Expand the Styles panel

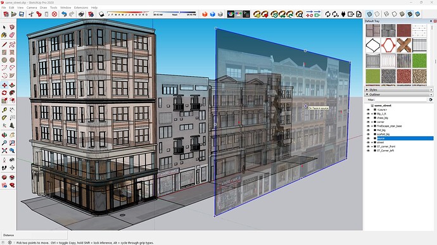coord(367,90)
